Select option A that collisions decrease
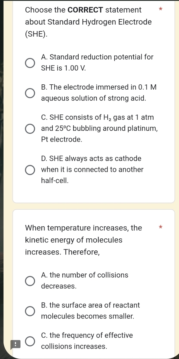179x359 pixels. coord(30,281)
